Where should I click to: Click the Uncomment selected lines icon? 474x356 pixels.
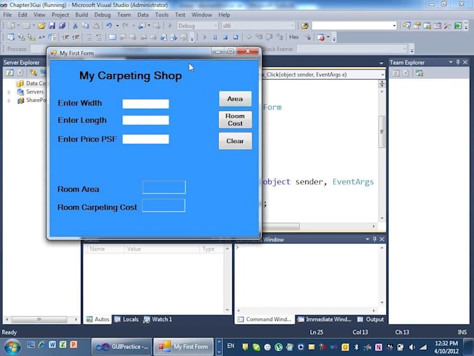(x=99, y=37)
